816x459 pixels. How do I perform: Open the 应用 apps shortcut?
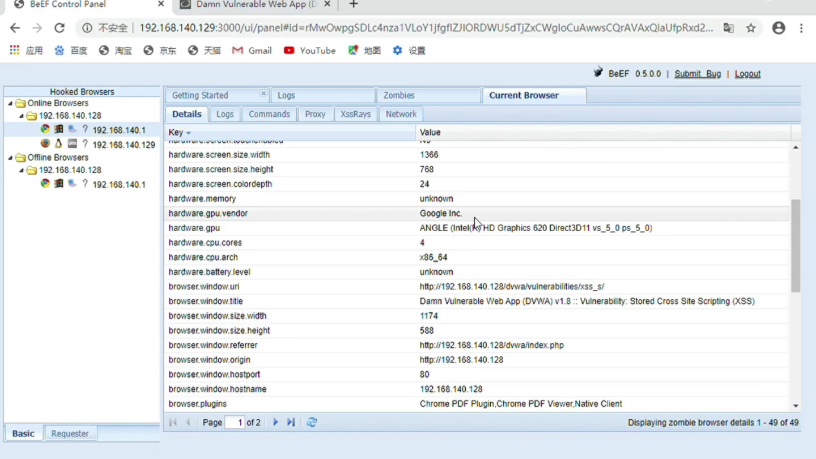[27, 50]
